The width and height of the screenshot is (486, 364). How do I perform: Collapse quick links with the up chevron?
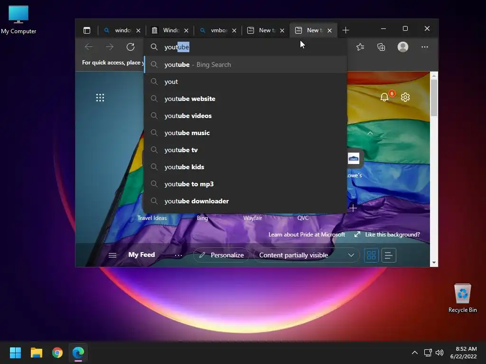[370, 133]
